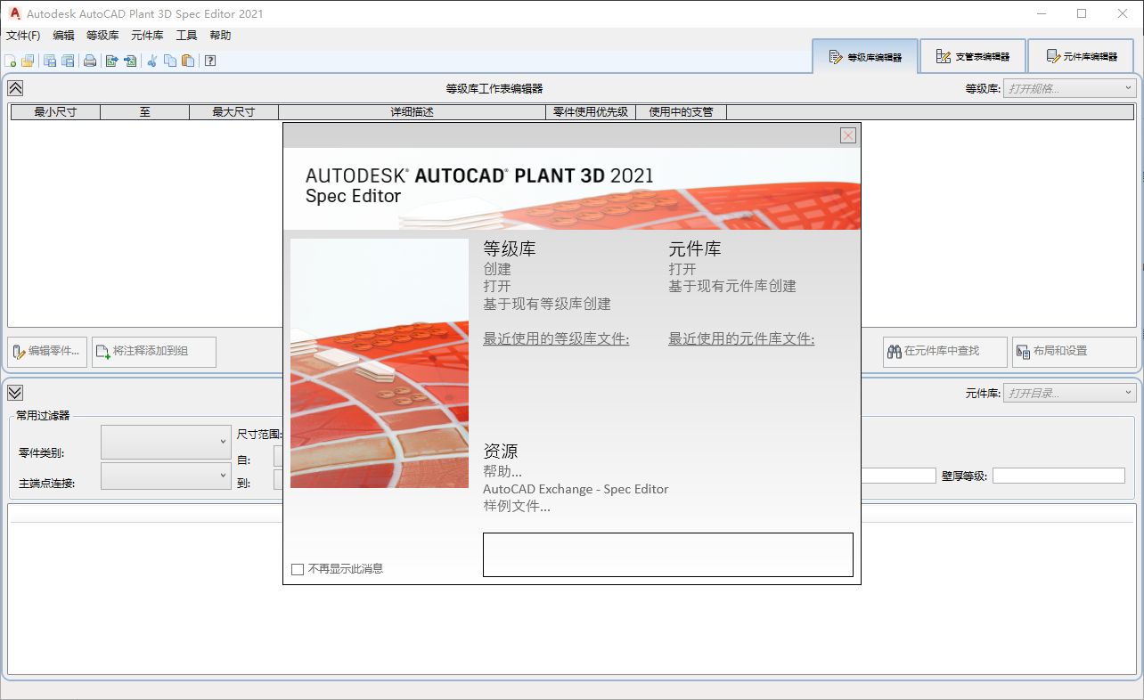Open a spec using the open folder toolbar icon
Image resolution: width=1144 pixels, height=700 pixels.
[x=26, y=61]
